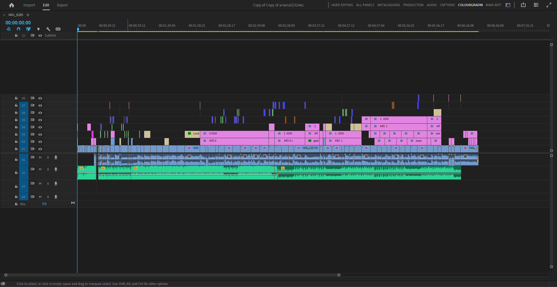The image size is (557, 287).
Task: Click the Mix track output meter icon
Action: (73, 203)
